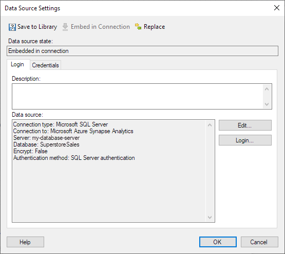Select the Login tab
The image size is (285, 254).
(17, 64)
